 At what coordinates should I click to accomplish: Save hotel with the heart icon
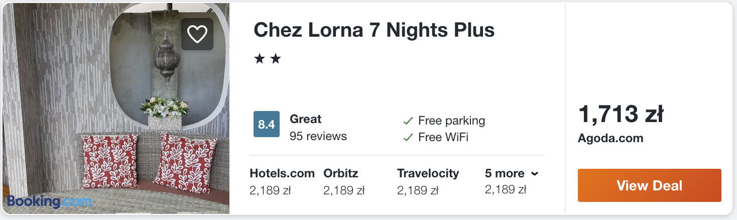click(197, 34)
